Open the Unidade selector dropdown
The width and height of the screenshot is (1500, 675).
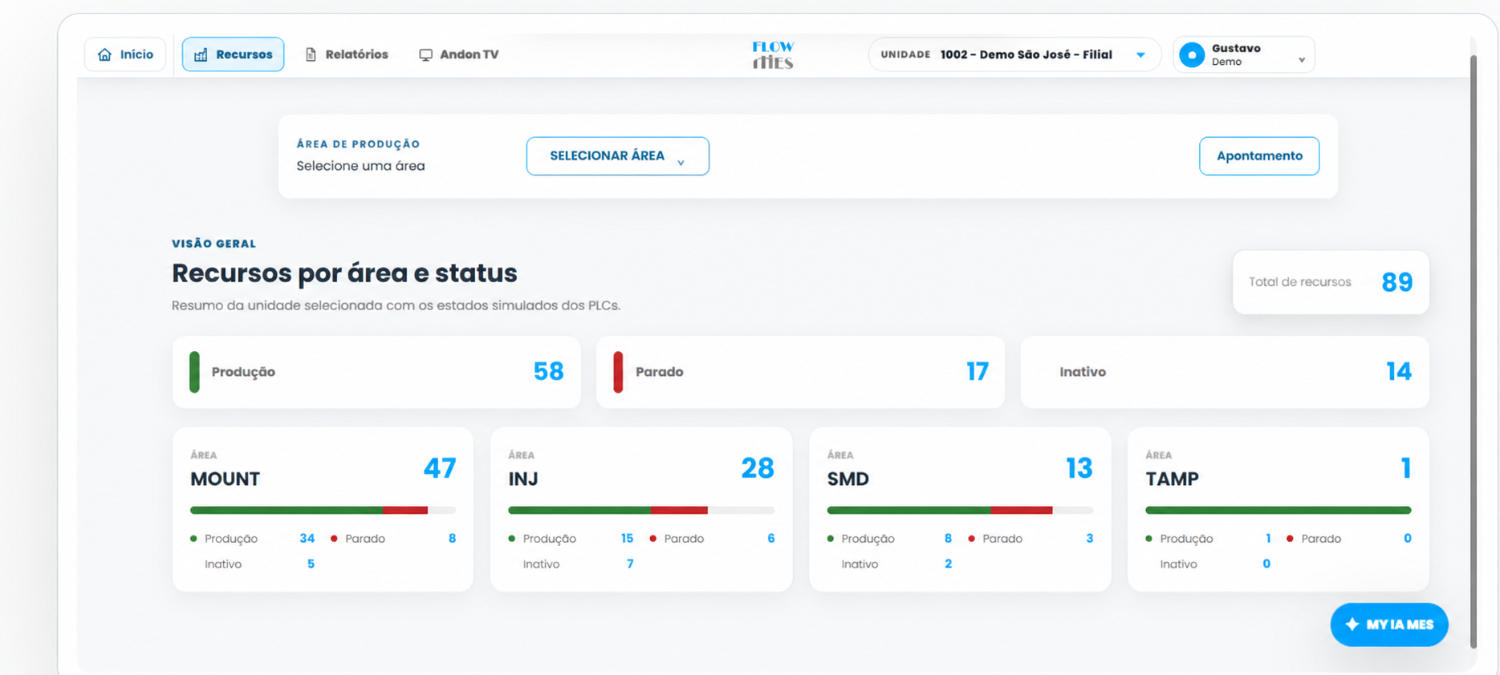point(1014,55)
